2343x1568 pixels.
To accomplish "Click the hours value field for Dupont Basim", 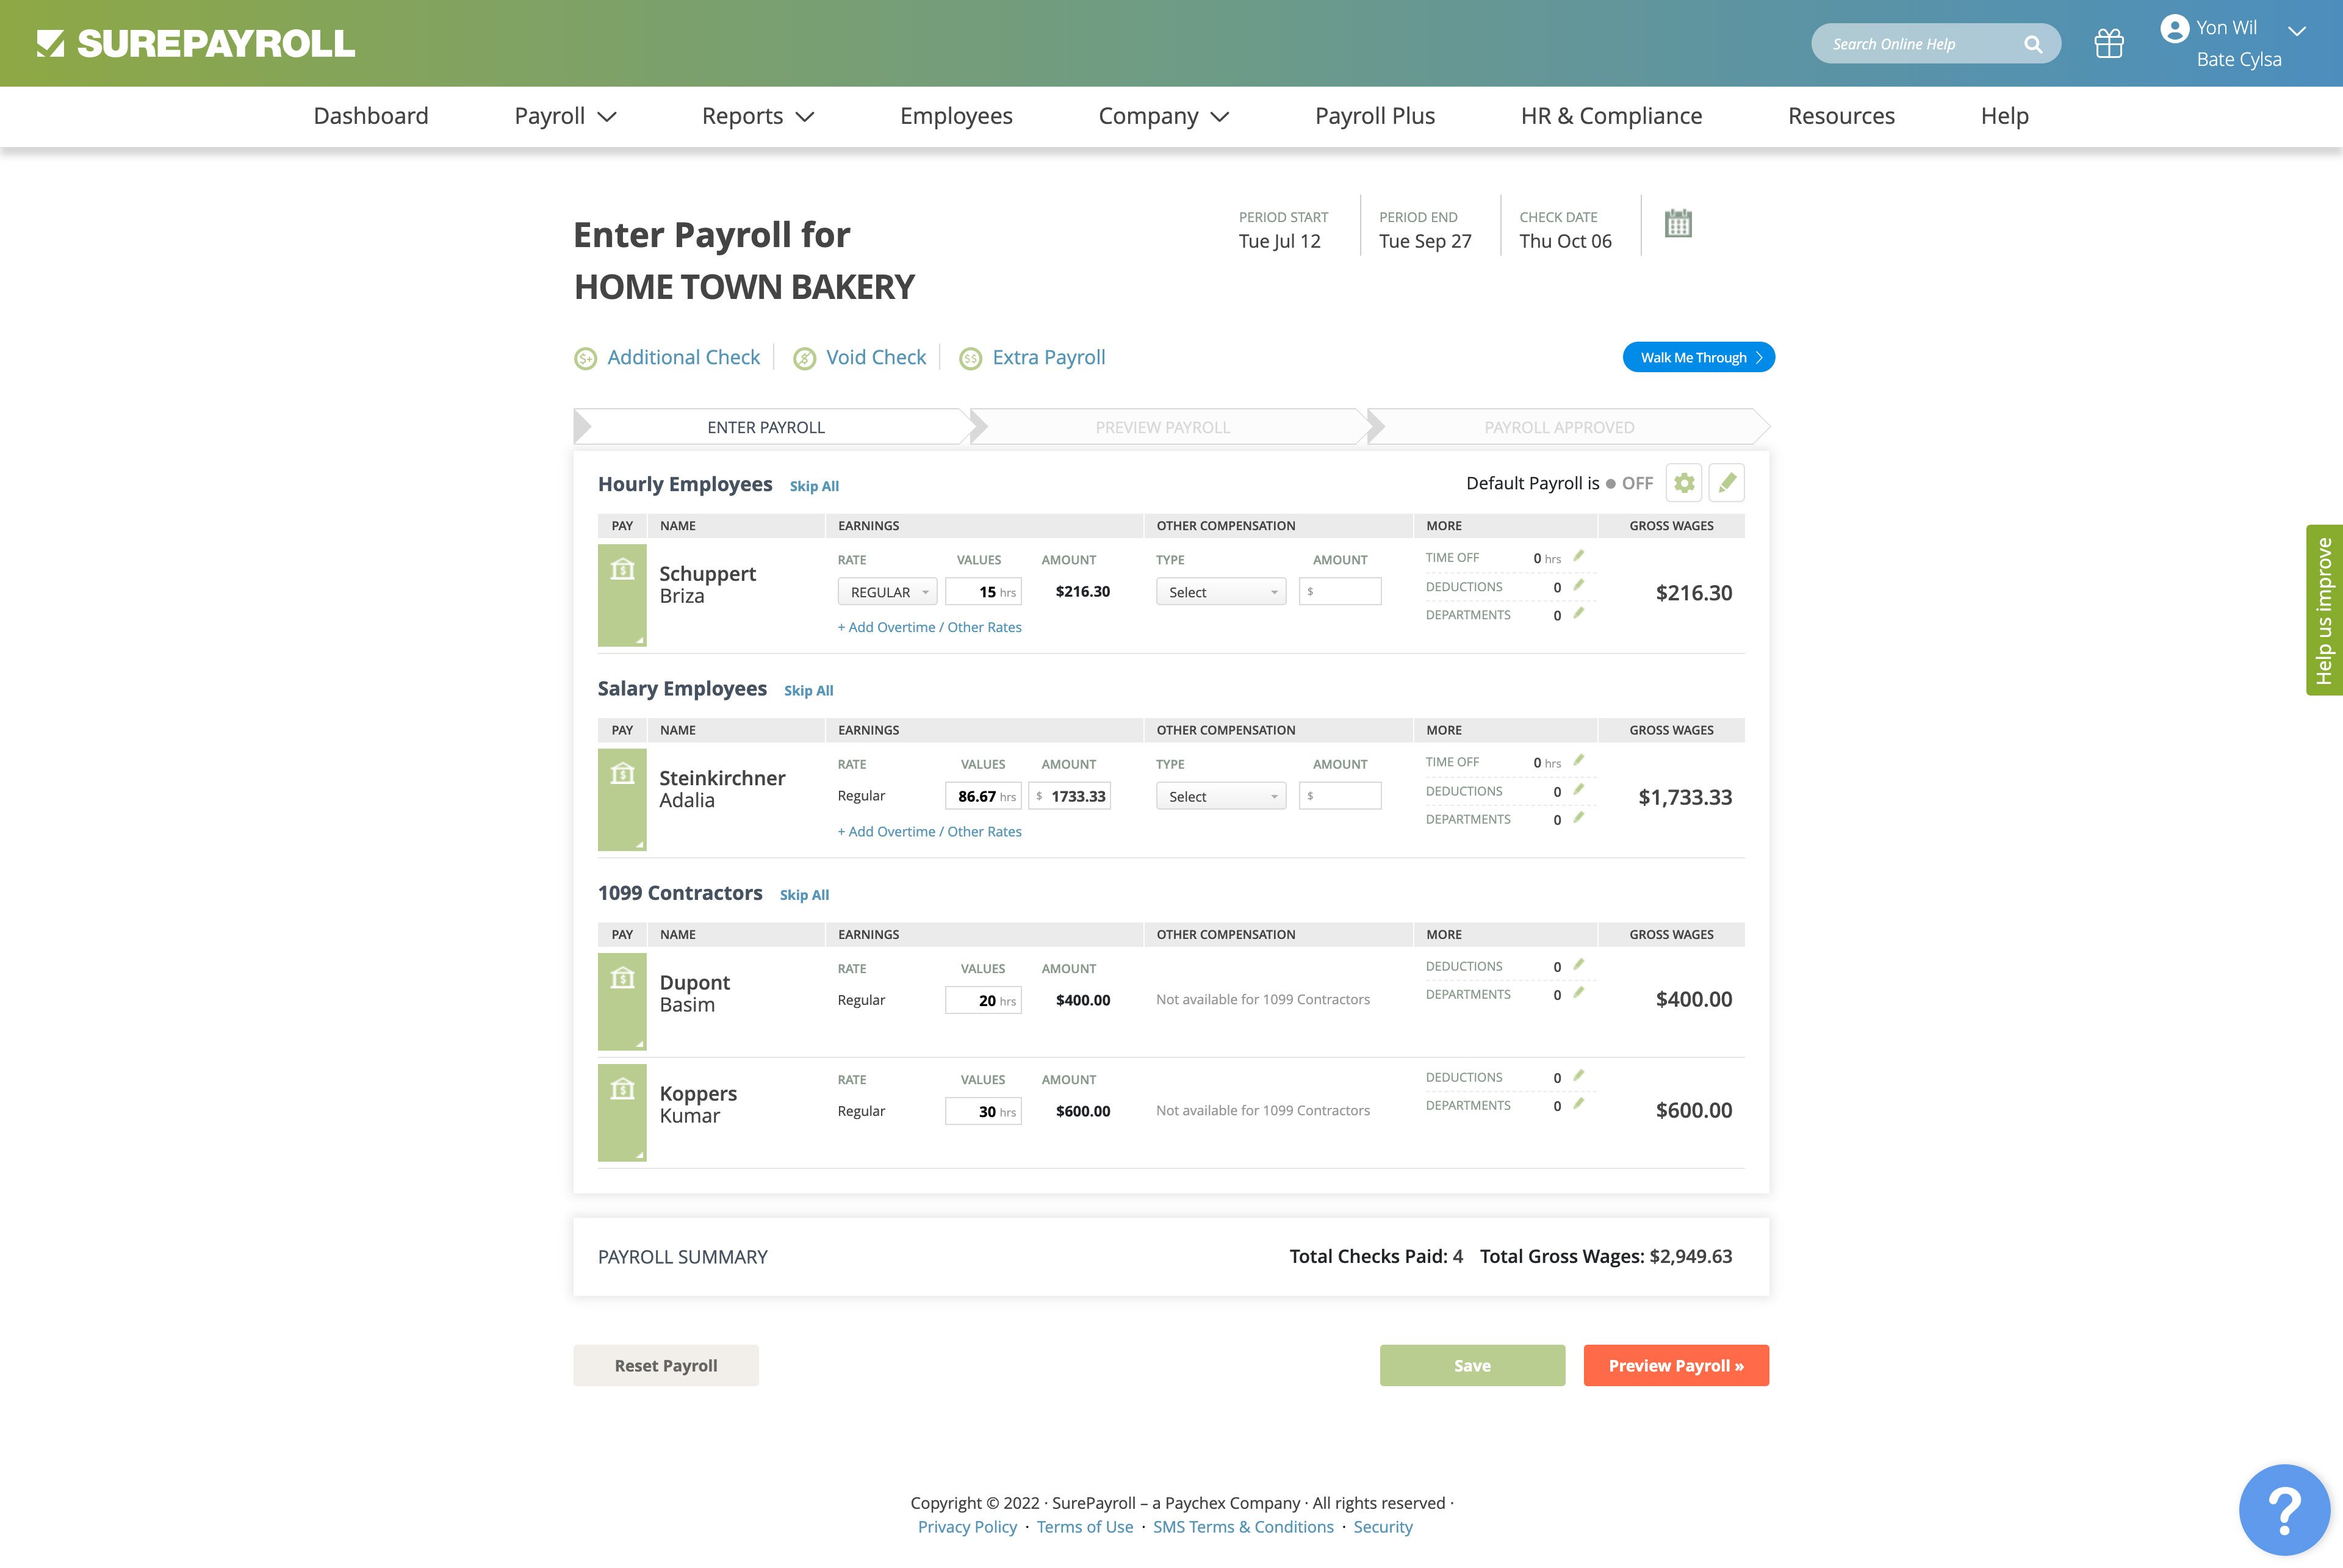I will (983, 999).
